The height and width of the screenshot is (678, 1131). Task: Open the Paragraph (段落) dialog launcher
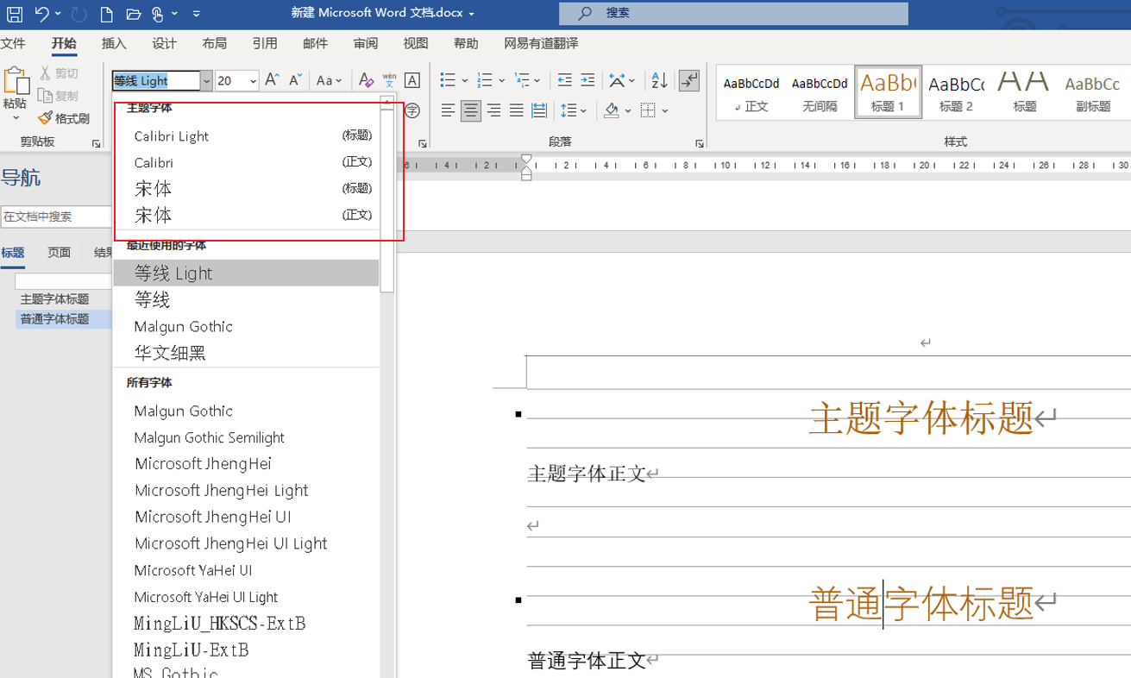pyautogui.click(x=700, y=144)
